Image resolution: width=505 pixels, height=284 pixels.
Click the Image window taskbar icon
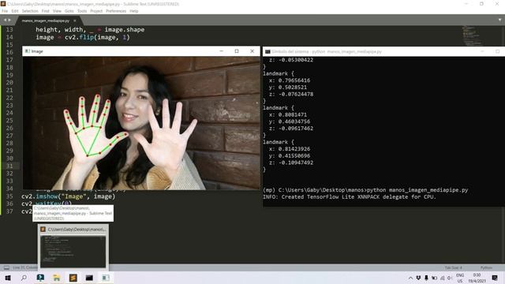(106, 278)
